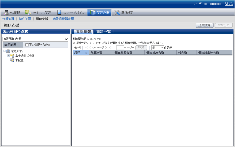
Task: Expand the 富士通株式会社 tree node
Action: [x=8, y=56]
